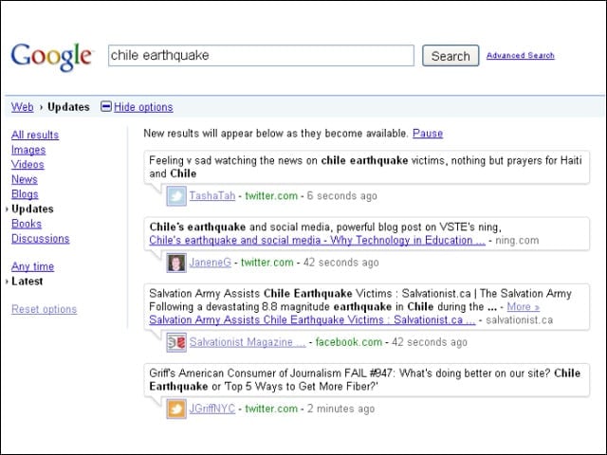Click the minus icon beside Hide options
This screenshot has width=607, height=455.
(106, 106)
